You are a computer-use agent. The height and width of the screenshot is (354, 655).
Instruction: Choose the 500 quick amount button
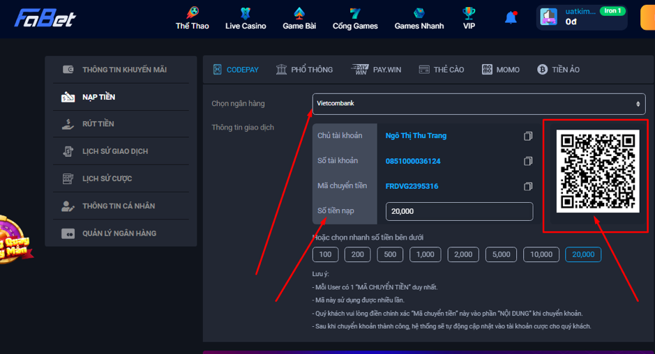390,254
